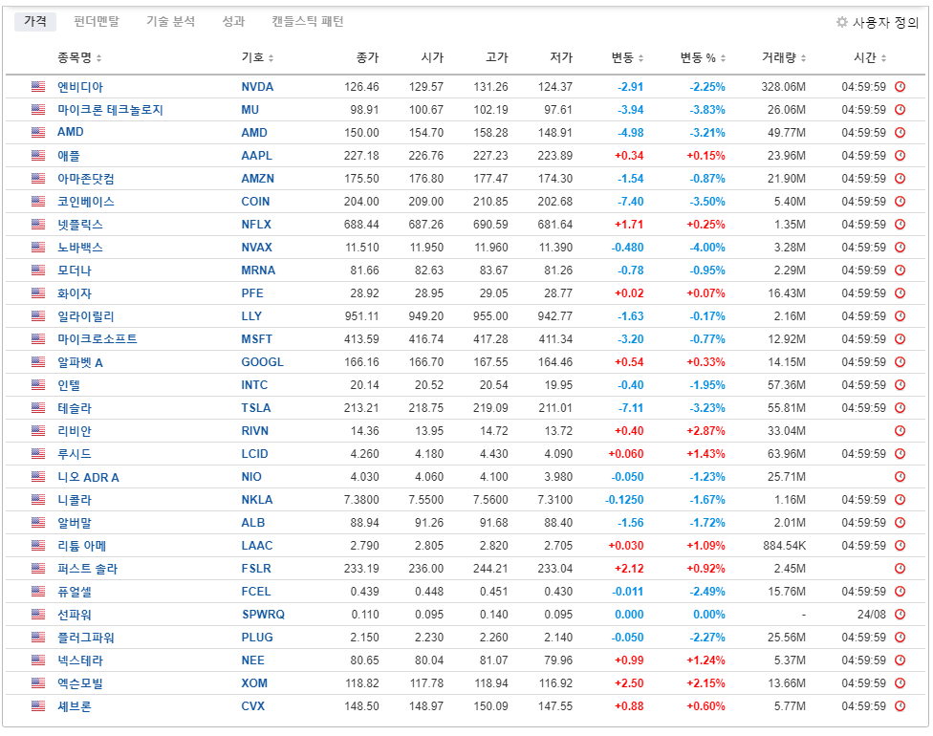Viewport: 933px width, 736px height.
Task: Select the -3.83% change value for MU
Action: (707, 110)
